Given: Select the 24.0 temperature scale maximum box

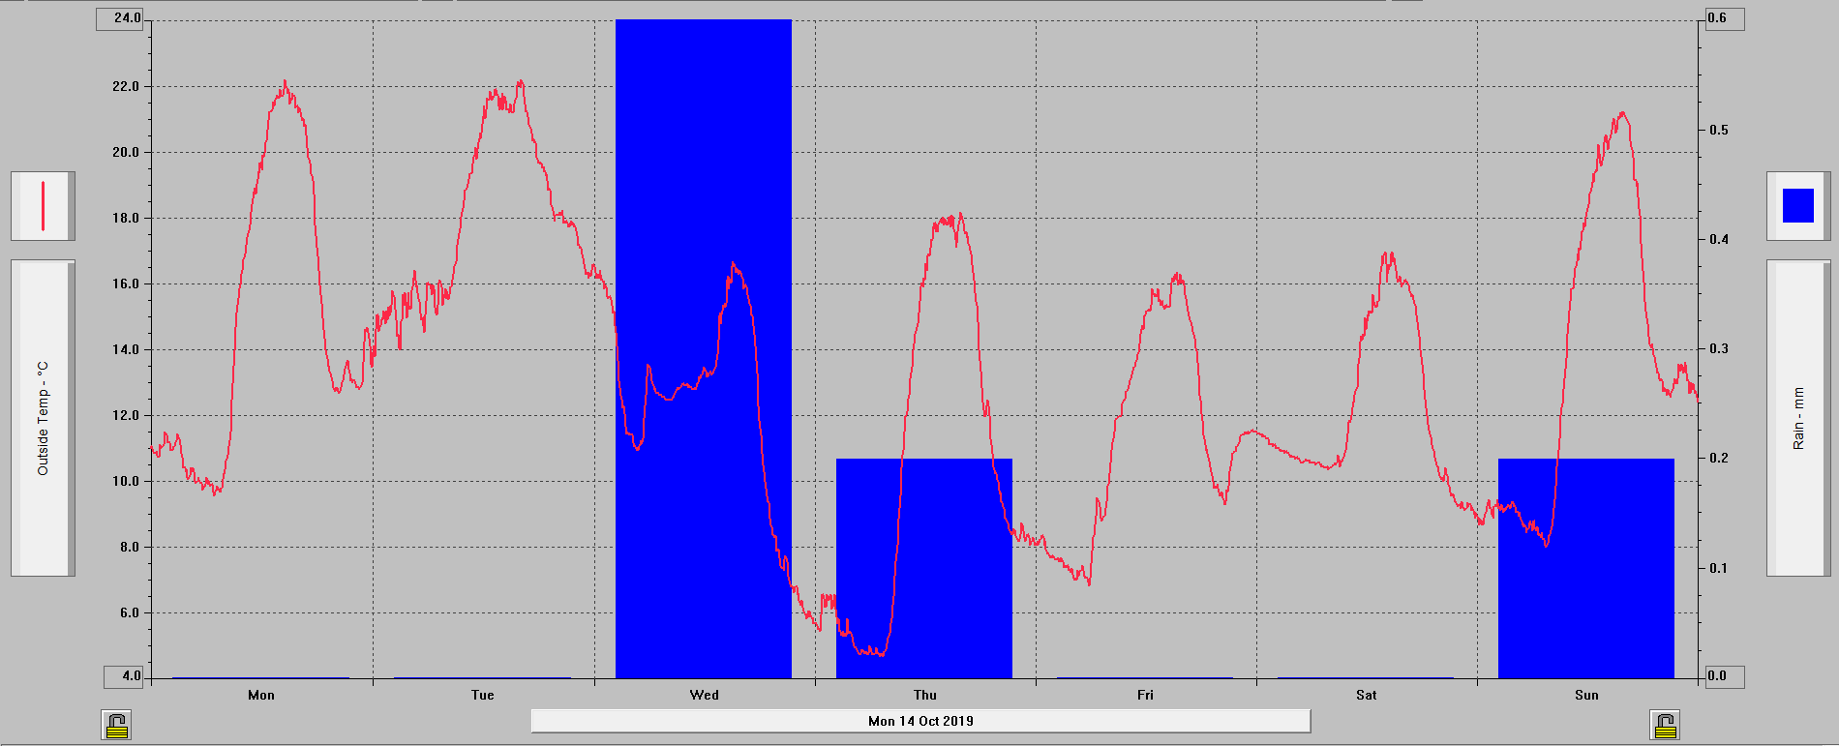Looking at the screenshot, I should pyautogui.click(x=120, y=18).
